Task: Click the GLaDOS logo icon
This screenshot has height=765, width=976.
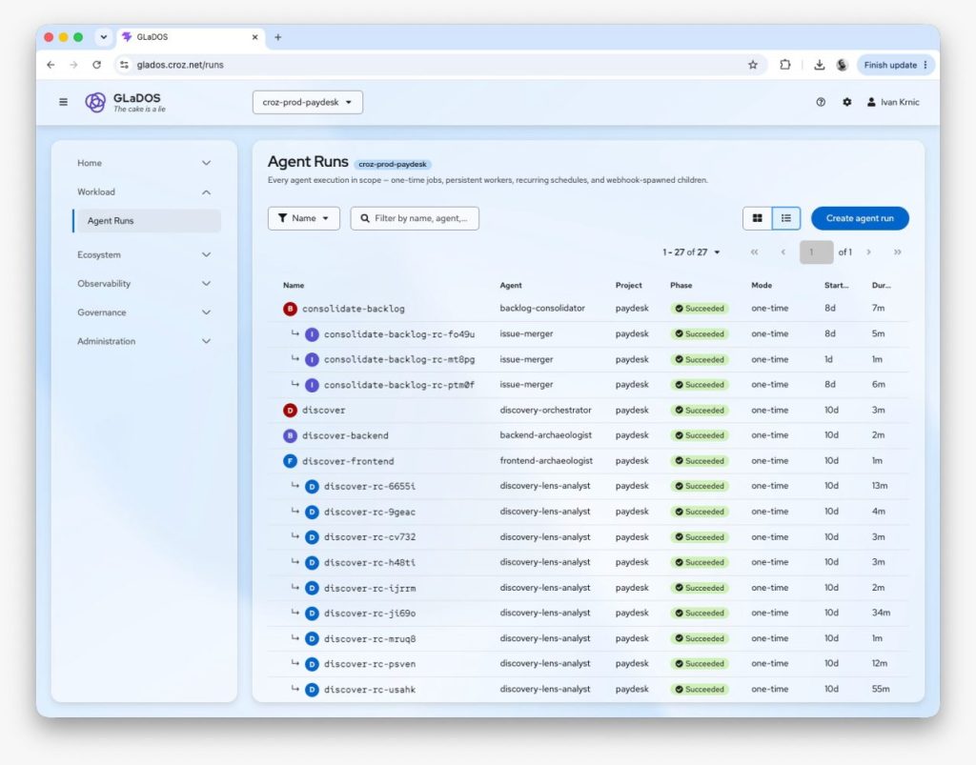Action: click(x=95, y=102)
